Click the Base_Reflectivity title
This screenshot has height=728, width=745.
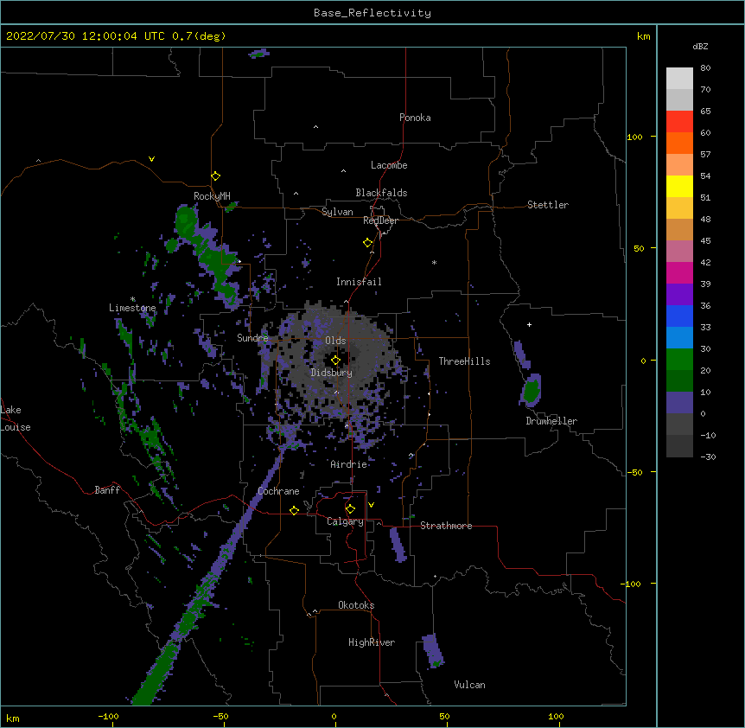[372, 13]
